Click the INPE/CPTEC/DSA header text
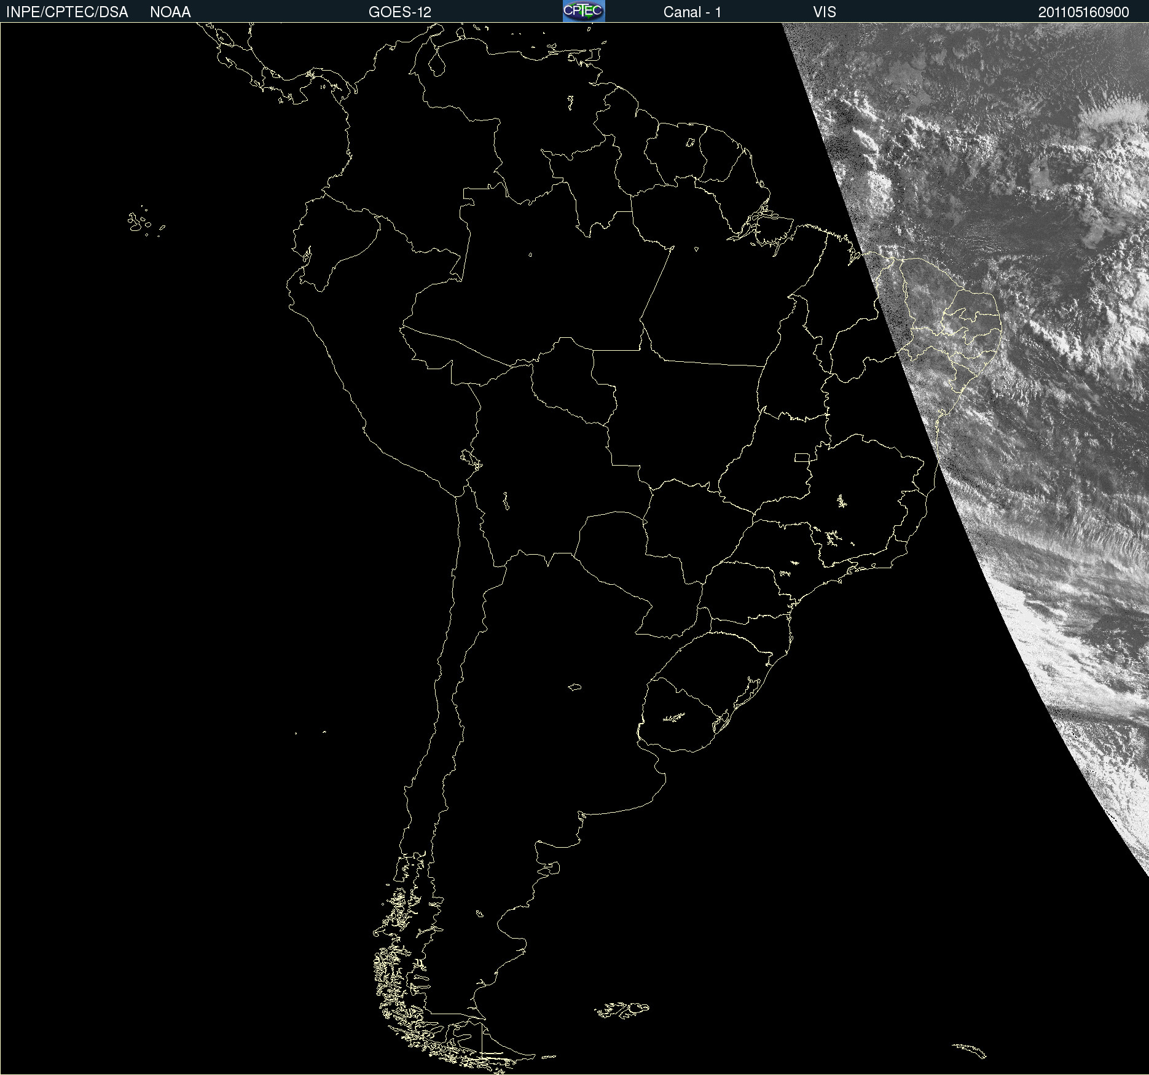This screenshot has height=1075, width=1149. click(67, 12)
